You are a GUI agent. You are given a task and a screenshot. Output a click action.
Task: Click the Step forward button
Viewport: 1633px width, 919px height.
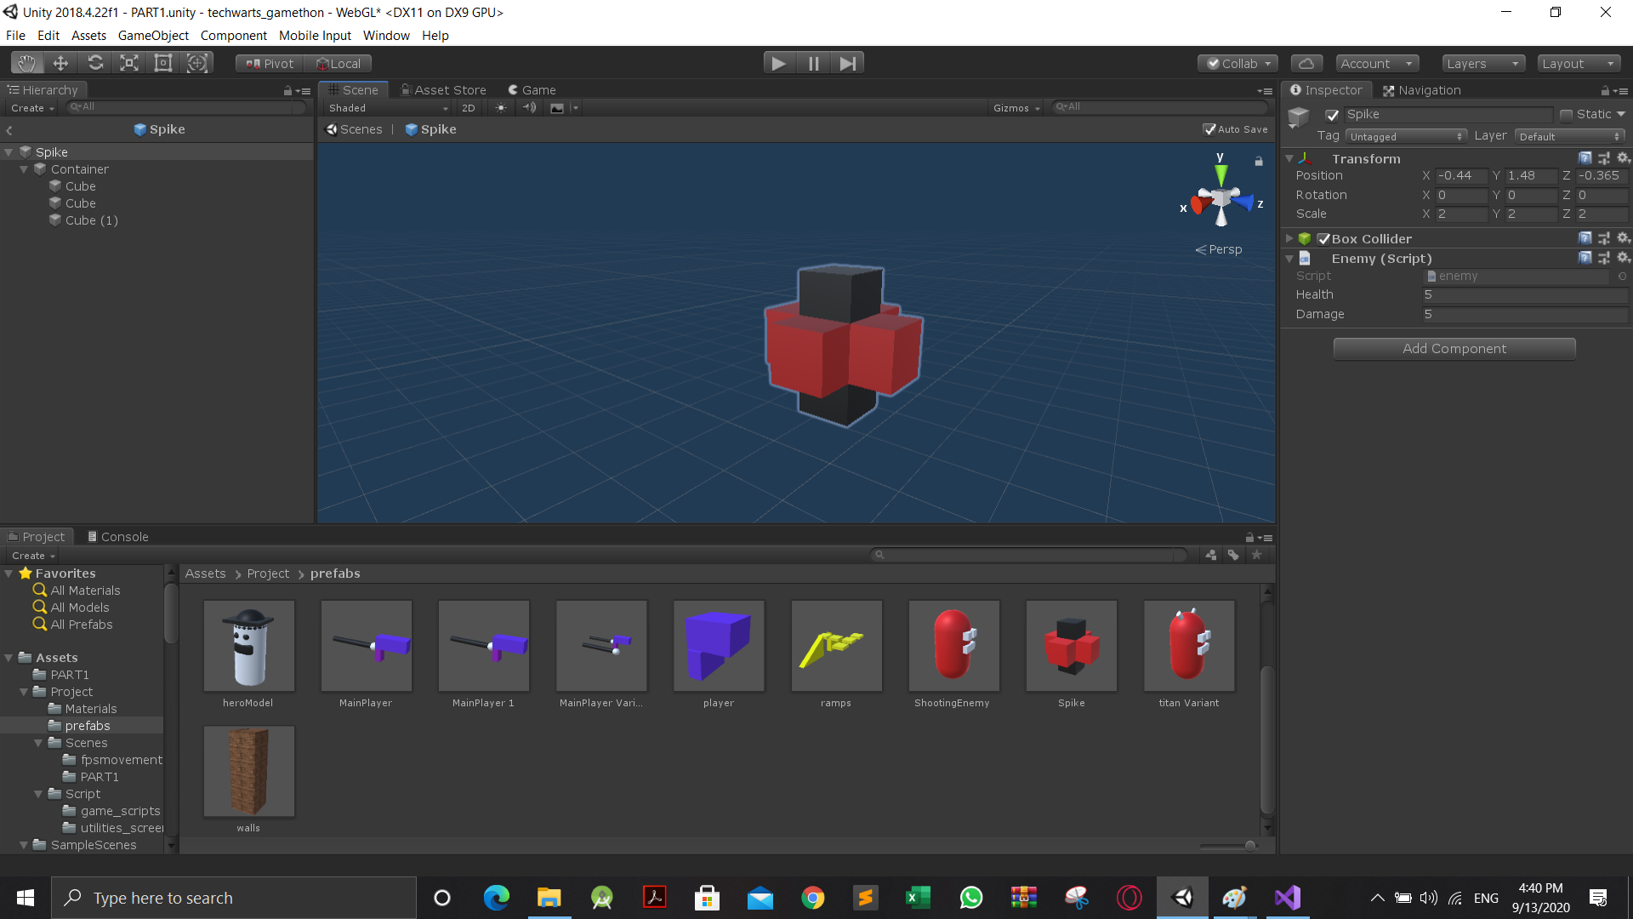click(x=847, y=63)
